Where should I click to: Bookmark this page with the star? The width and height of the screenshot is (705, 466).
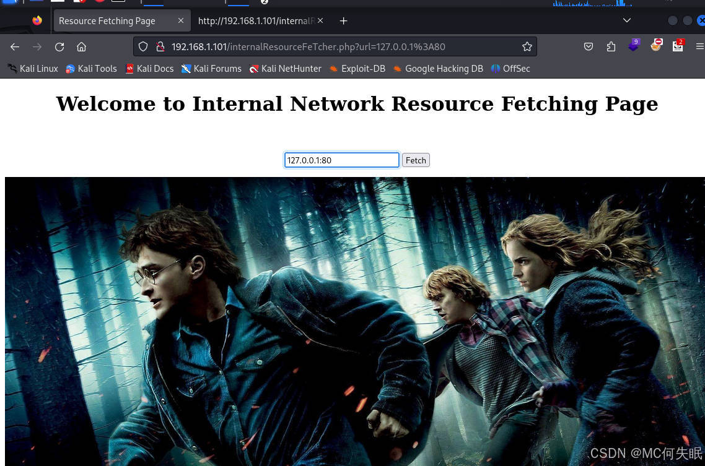[x=527, y=46]
